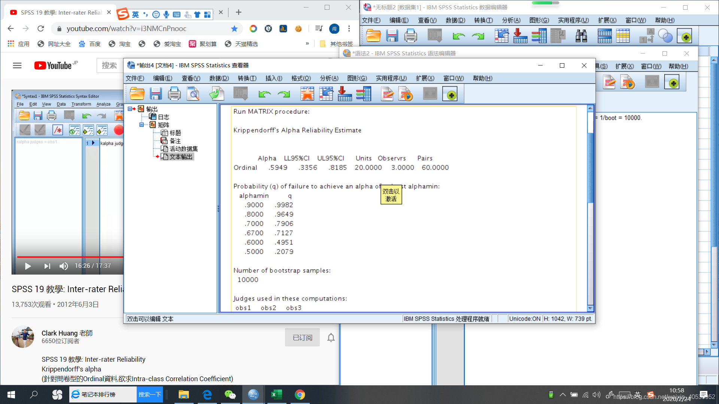Collapse the 输出 root tree node
This screenshot has width=719, height=404.
pyautogui.click(x=130, y=109)
